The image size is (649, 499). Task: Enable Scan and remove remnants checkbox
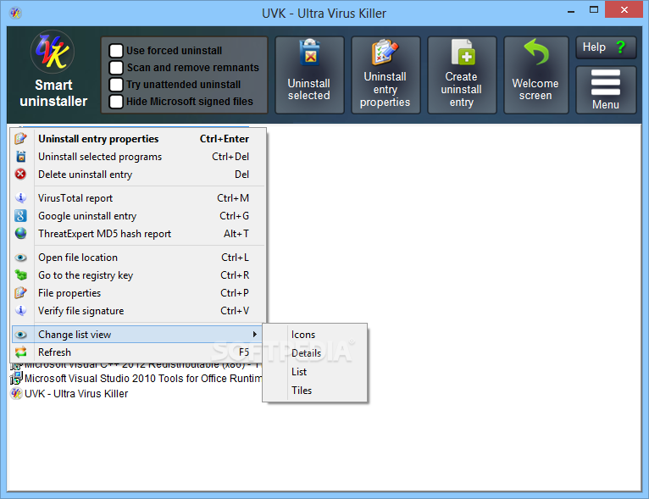coord(116,68)
